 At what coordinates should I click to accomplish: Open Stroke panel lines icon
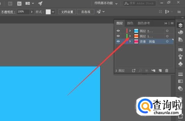click(x=180, y=74)
